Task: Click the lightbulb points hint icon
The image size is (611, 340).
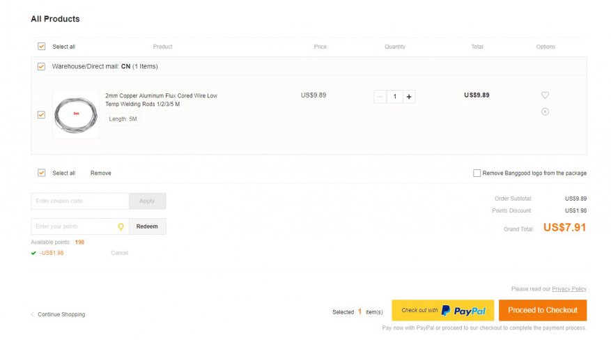Action: pyautogui.click(x=121, y=226)
